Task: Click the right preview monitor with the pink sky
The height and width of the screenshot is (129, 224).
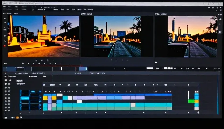Action: tap(192, 37)
